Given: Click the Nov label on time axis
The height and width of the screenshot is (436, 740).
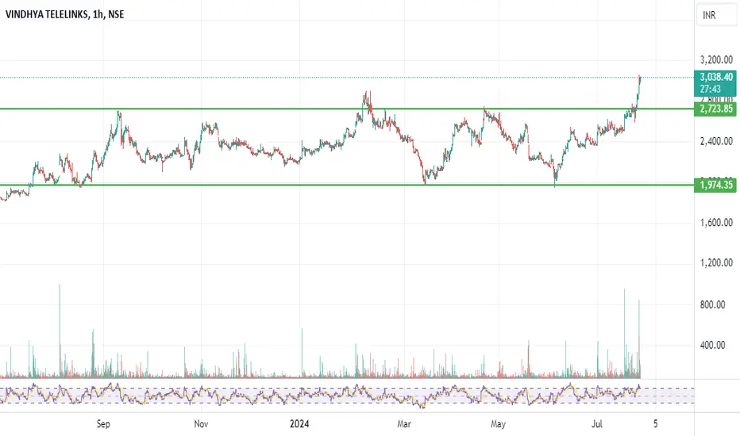Looking at the screenshot, I should 201,424.
